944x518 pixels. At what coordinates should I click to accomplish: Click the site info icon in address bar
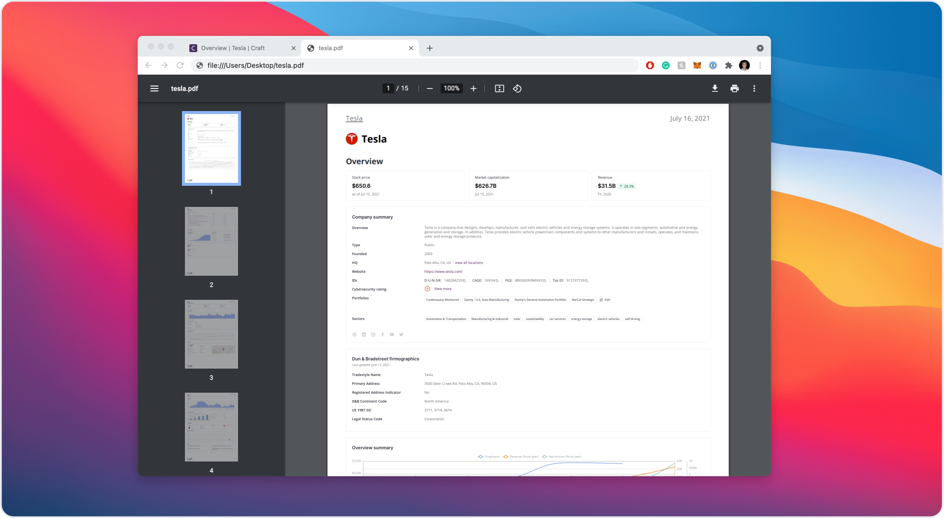[200, 65]
